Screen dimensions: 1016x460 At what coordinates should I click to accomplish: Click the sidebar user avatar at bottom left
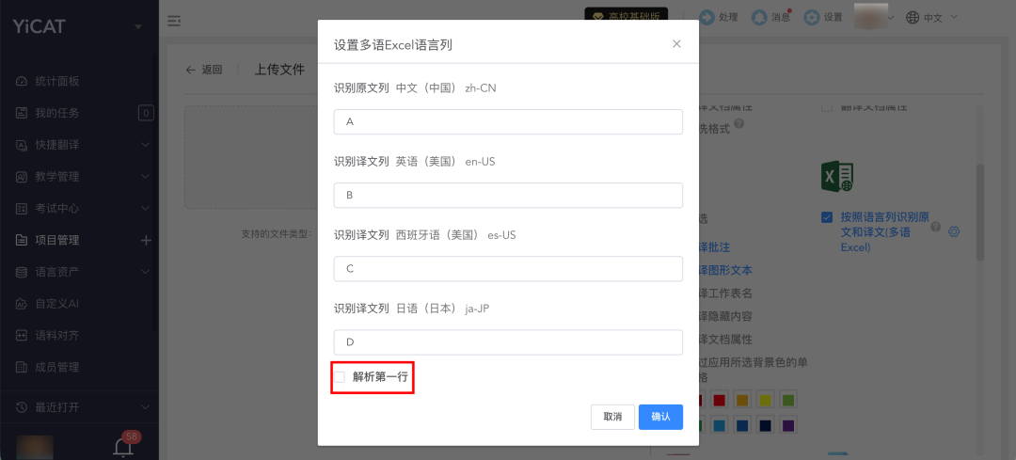tap(35, 447)
